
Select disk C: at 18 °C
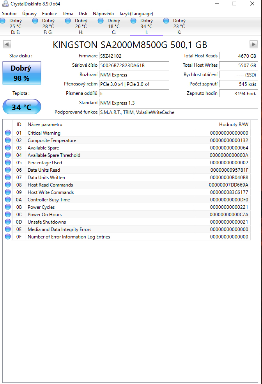coord(113,27)
